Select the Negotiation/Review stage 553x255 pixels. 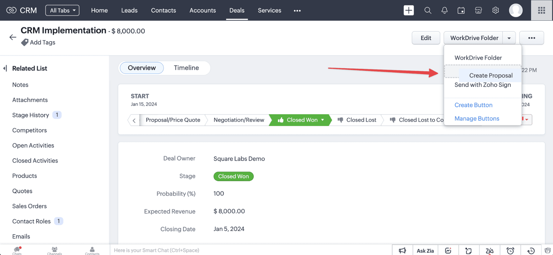[239, 120]
